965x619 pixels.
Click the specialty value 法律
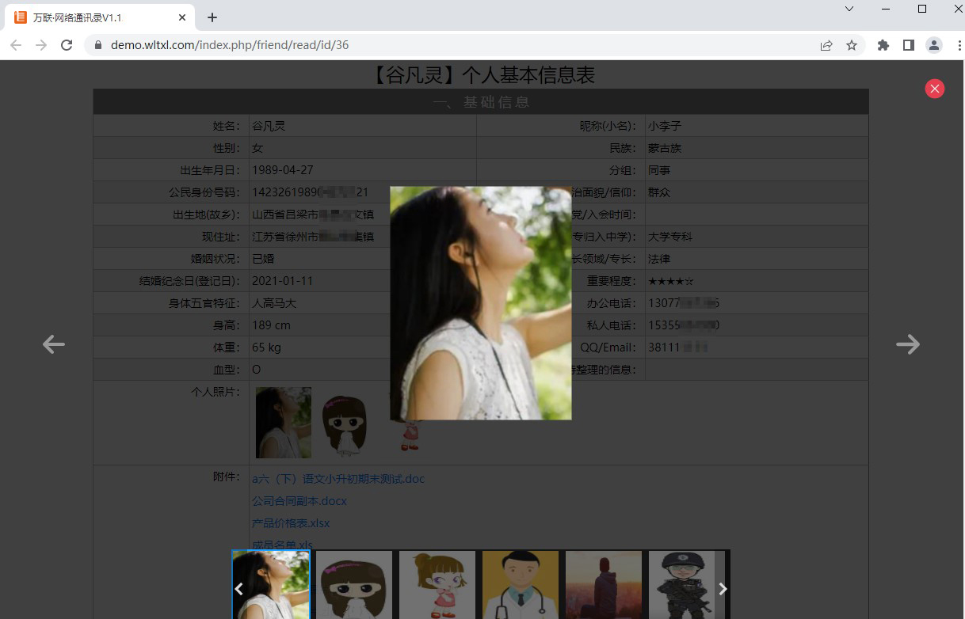[659, 259]
